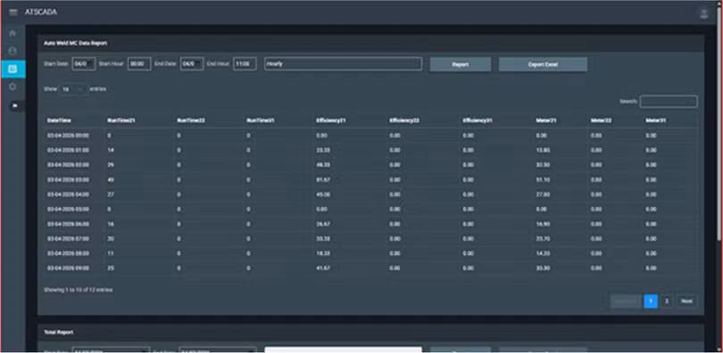Click Efficiency21 value 81.67

[323, 179]
